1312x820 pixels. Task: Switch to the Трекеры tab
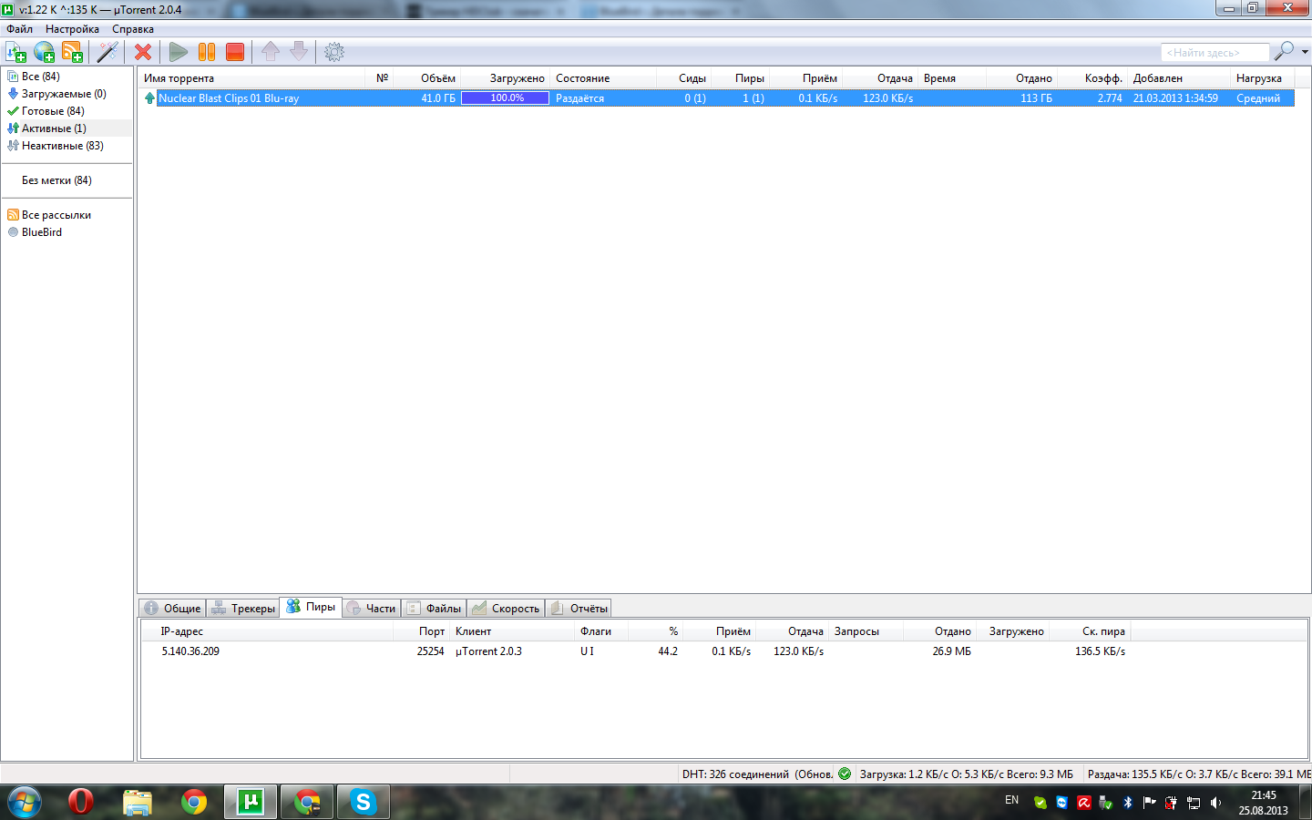243,609
